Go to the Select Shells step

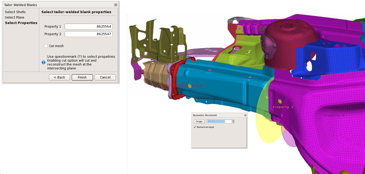[15, 12]
